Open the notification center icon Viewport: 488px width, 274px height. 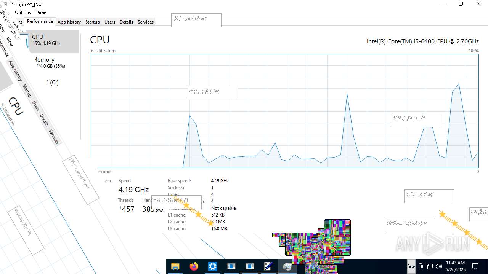click(475, 266)
